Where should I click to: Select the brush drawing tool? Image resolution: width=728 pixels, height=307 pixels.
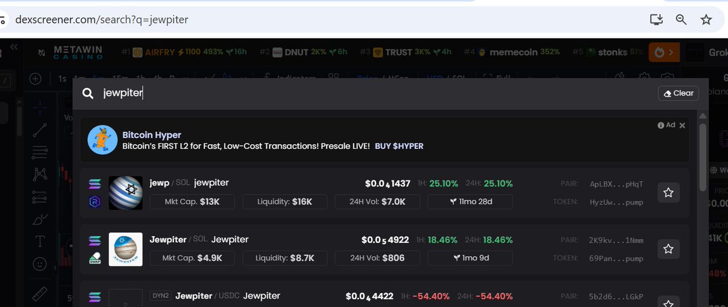coord(40,219)
